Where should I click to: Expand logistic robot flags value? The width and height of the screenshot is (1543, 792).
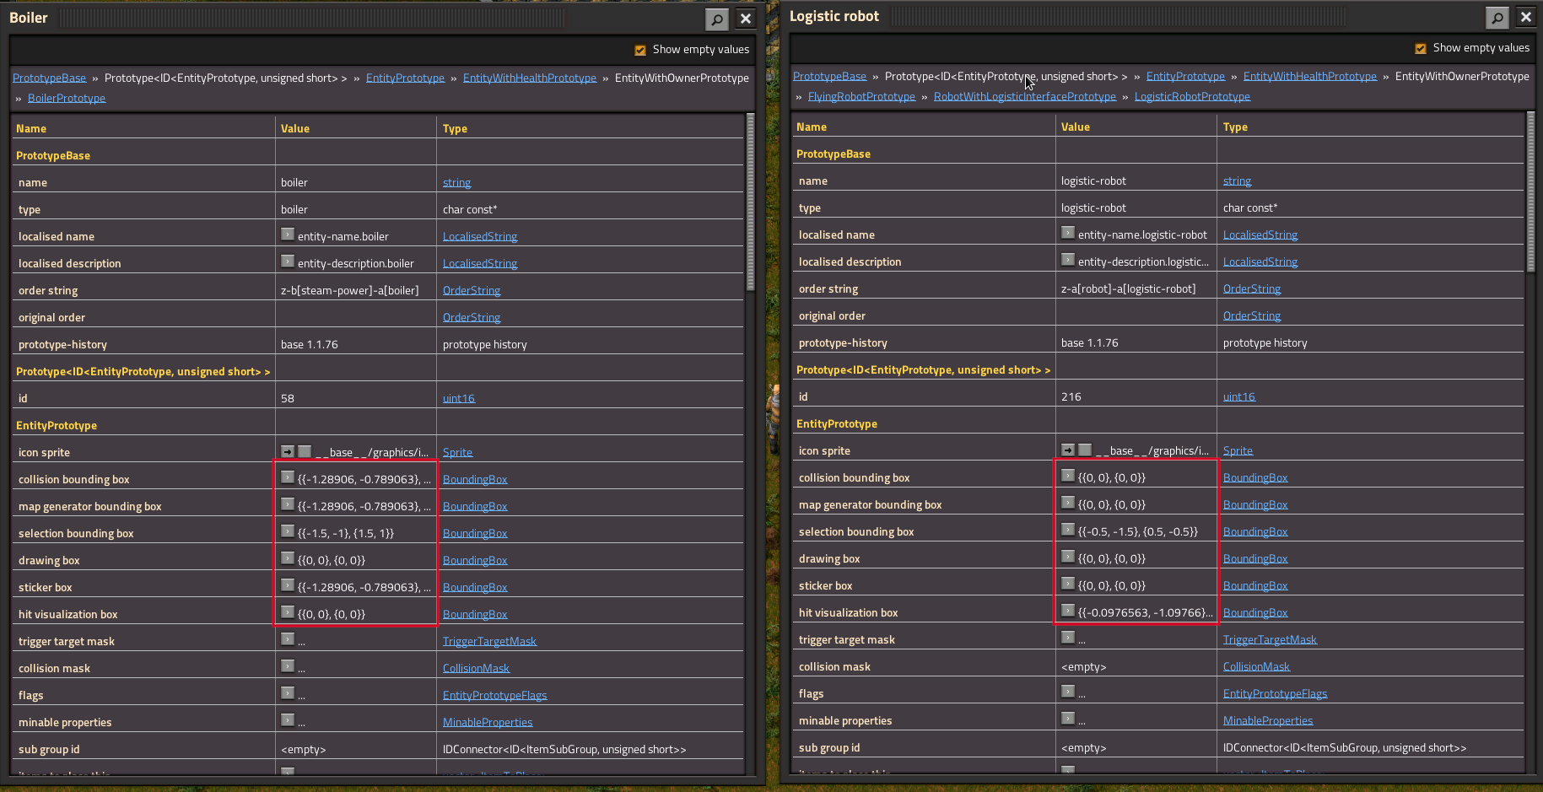pos(1068,692)
